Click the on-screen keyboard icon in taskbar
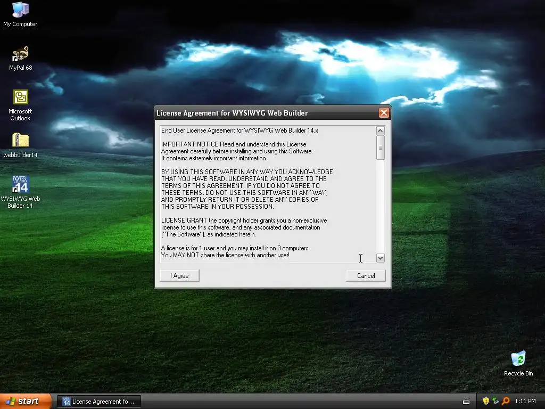The image size is (545, 409). 466,402
